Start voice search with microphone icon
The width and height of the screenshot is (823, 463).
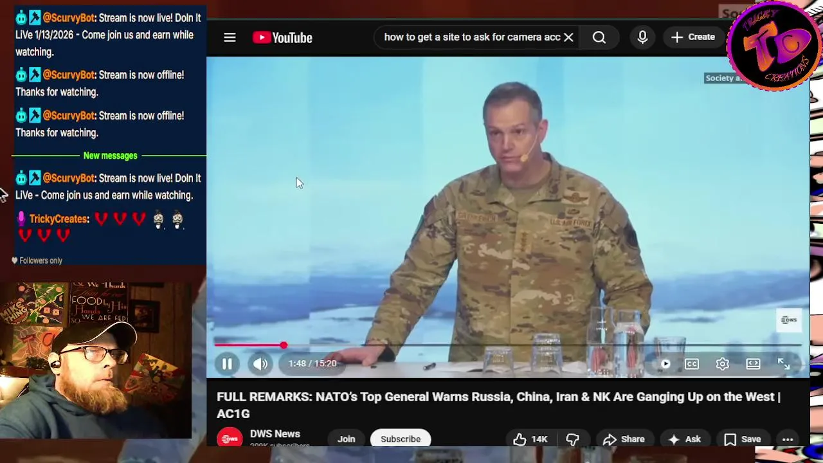point(642,37)
